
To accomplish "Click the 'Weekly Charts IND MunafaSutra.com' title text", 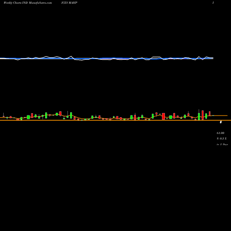I will 28,3.
